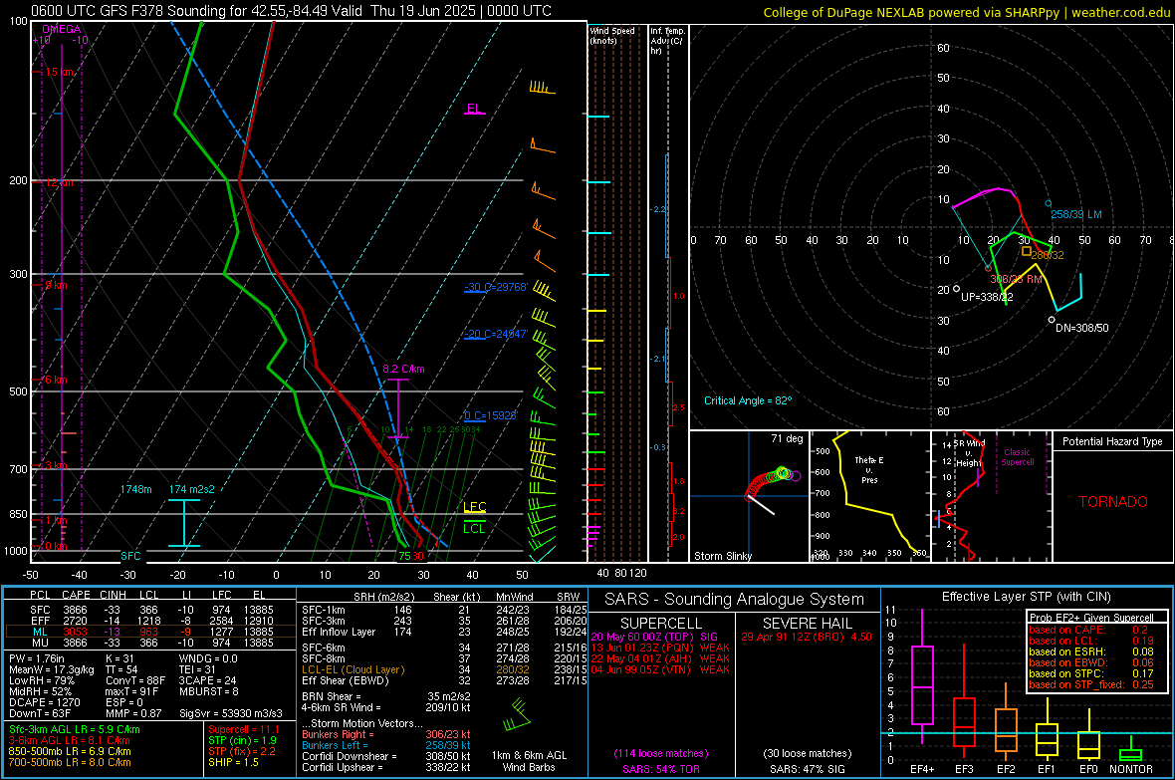Click the Prob EF2+ Given Supercell heading

click(x=1091, y=618)
